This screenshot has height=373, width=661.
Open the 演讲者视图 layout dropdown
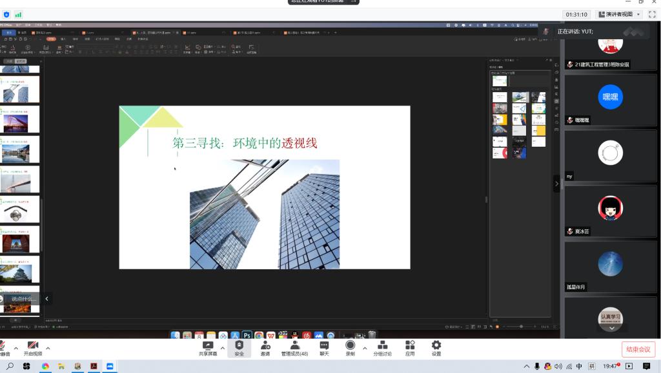click(x=619, y=14)
